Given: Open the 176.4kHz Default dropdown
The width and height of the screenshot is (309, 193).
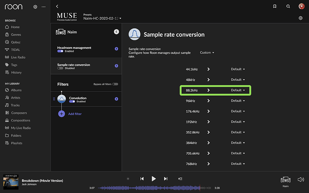Looking at the screenshot, I should pos(238,111).
